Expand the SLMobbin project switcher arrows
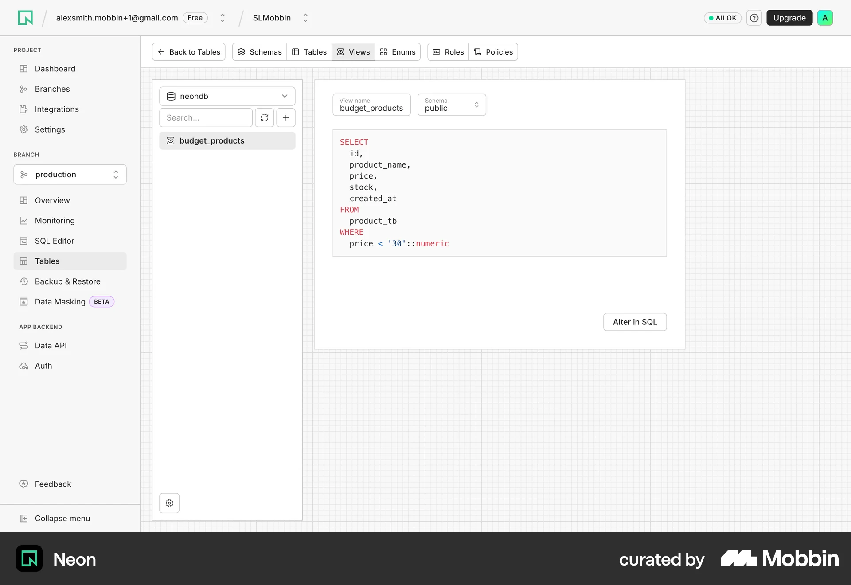Screen dimensions: 851x585 305,18
